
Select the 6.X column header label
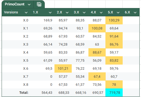tap(128, 12)
